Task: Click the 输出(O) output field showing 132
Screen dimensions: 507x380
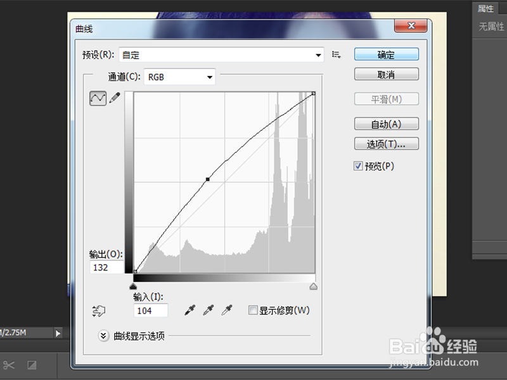Action: click(106, 267)
